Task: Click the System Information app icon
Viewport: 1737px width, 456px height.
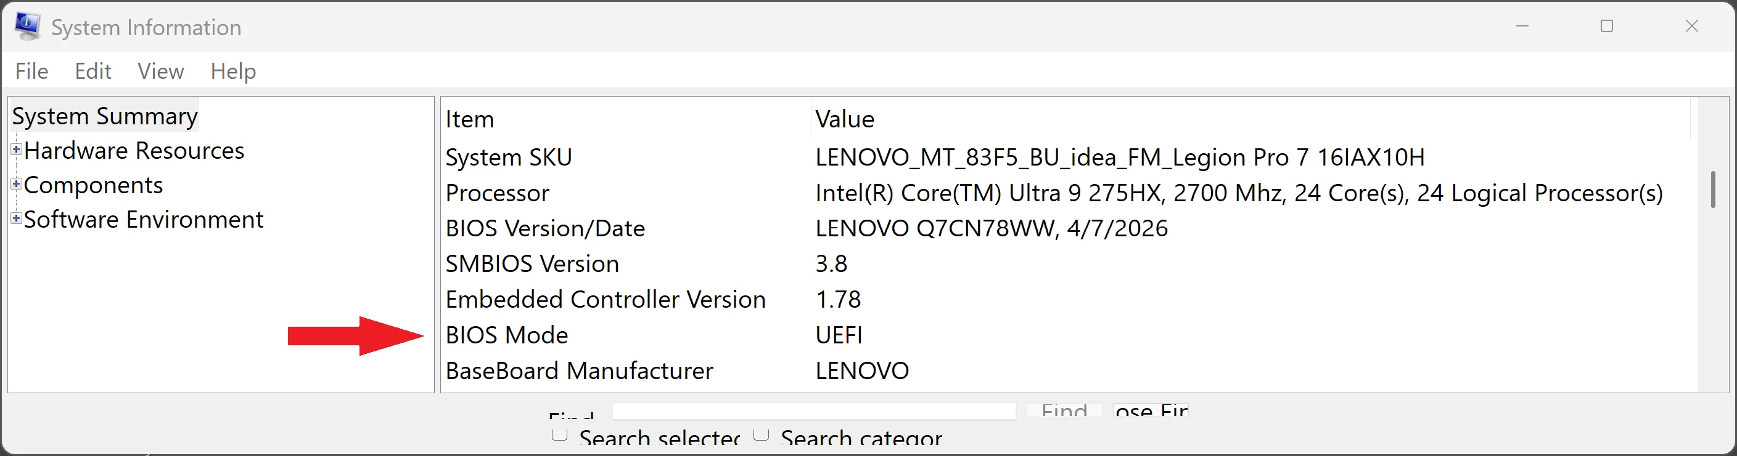Action: coord(27,26)
